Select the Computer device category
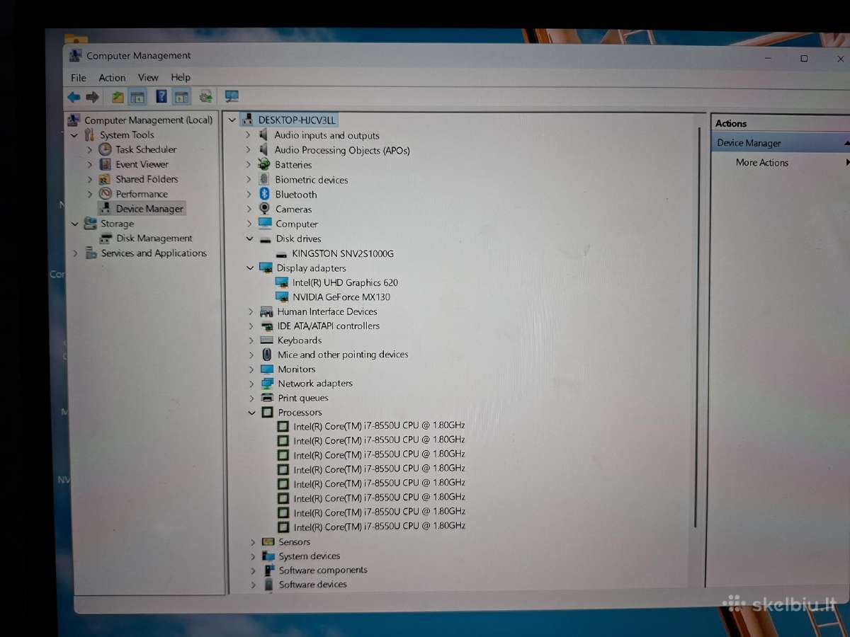850x637 pixels. tap(297, 224)
